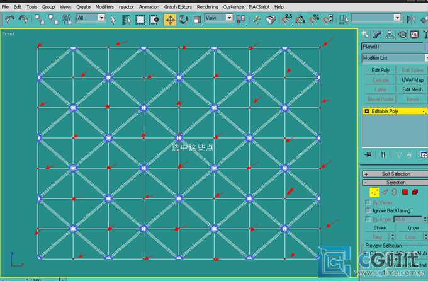Screen dimensions: 428x281
Task: Choose the Rectangular Selection Region tool
Action: (140, 20)
